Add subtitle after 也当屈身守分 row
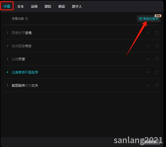 pos(148,46)
